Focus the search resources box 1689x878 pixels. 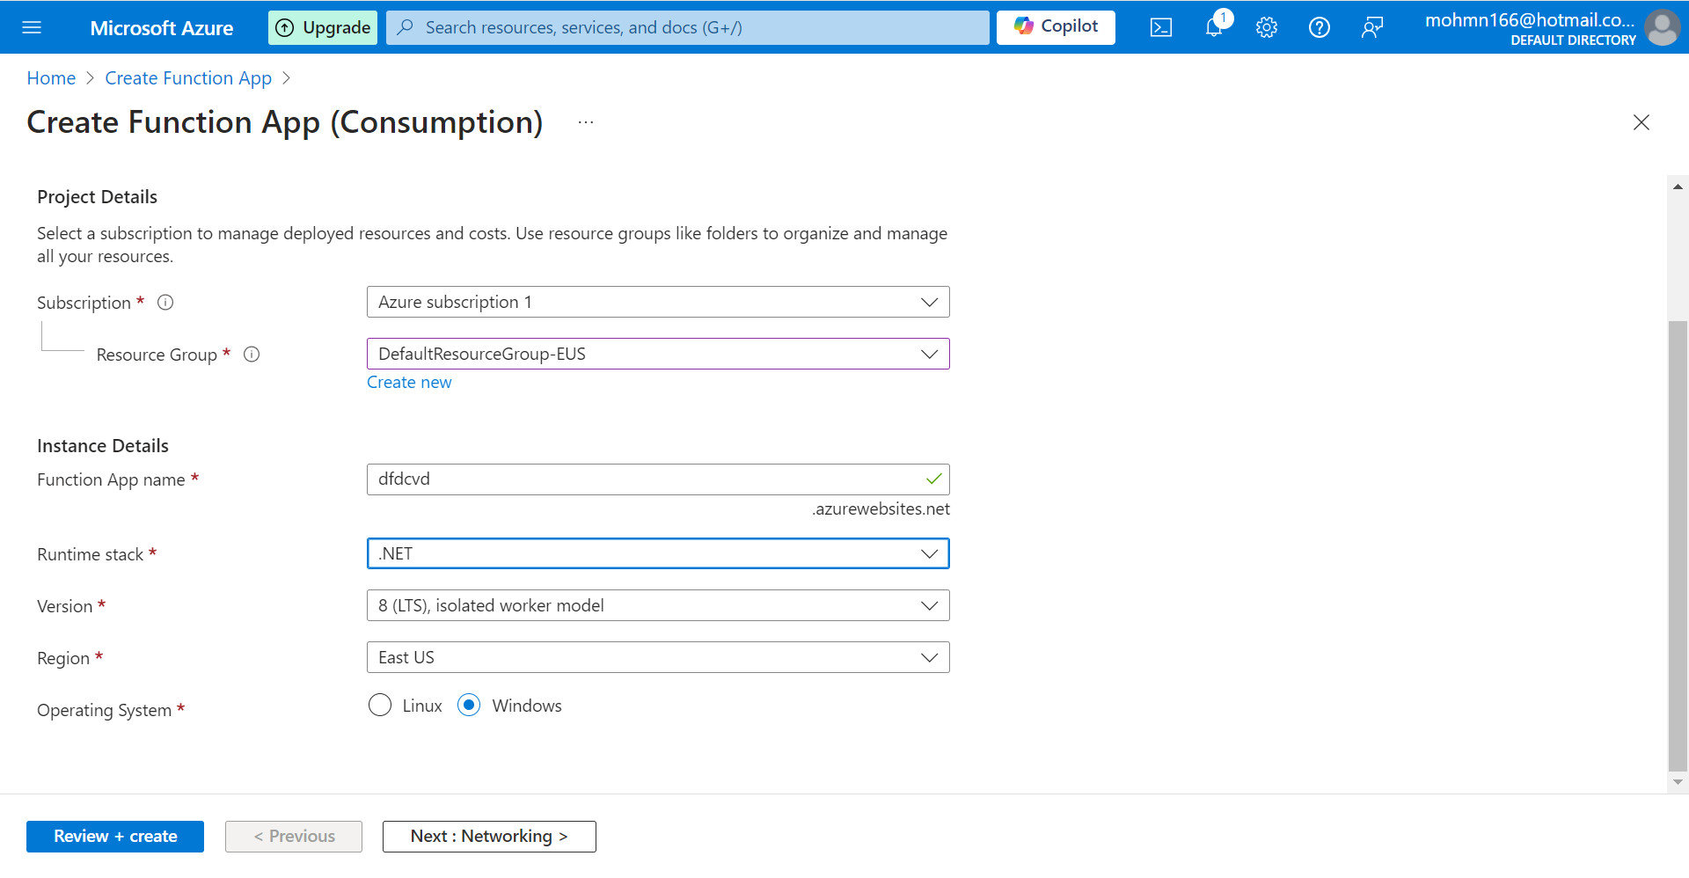point(688,27)
